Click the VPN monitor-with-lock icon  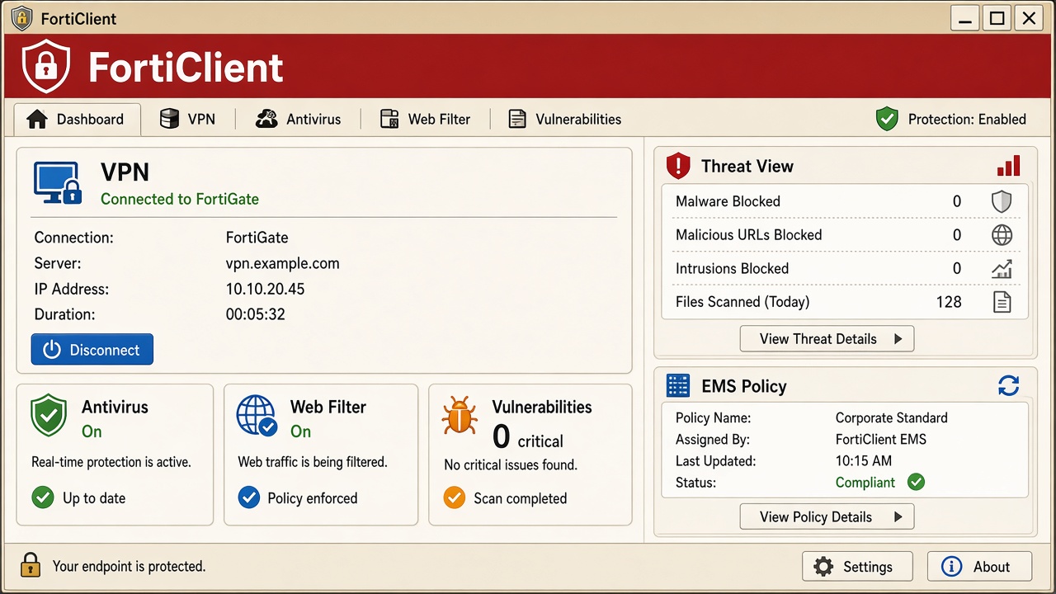tap(59, 183)
